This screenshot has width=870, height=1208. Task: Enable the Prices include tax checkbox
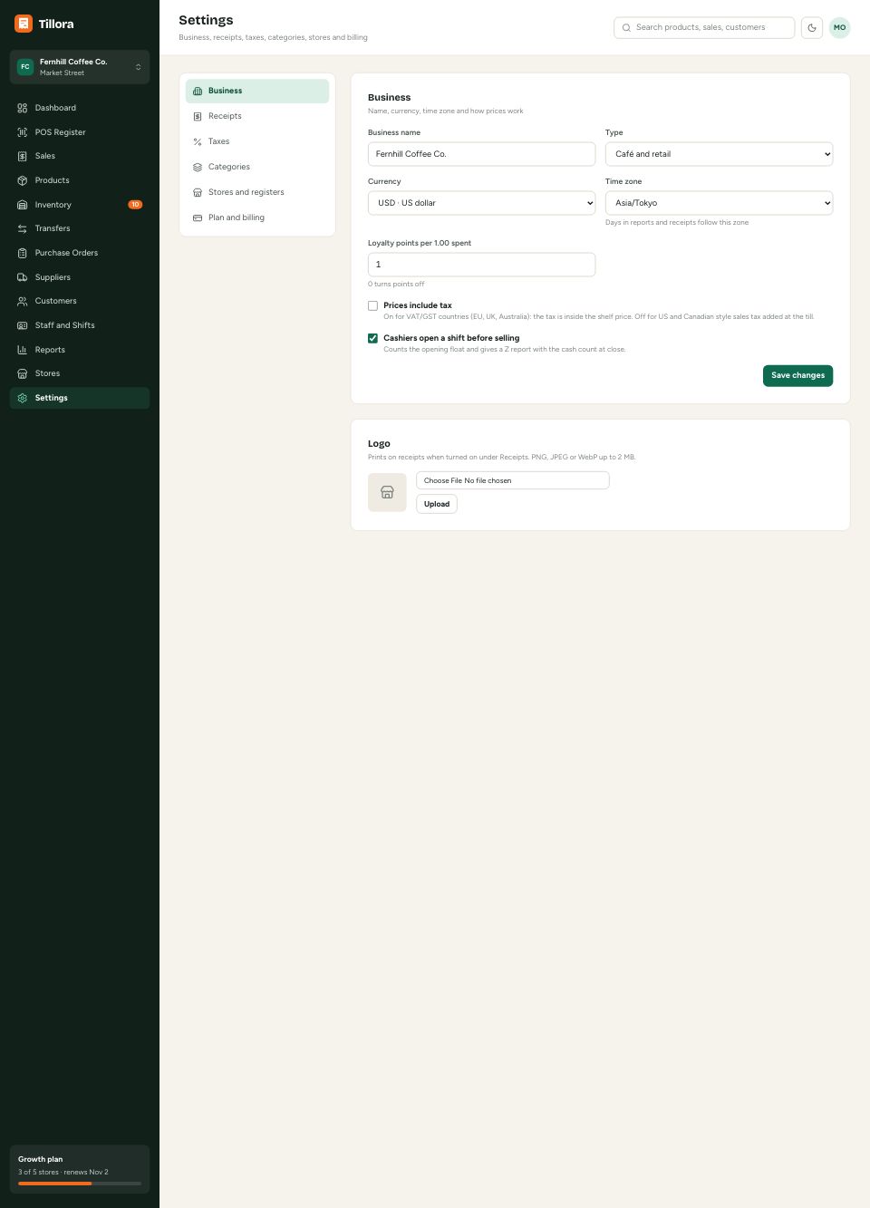pyautogui.click(x=372, y=305)
